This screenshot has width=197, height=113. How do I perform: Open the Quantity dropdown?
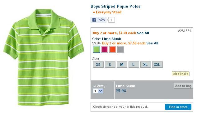[x=98, y=91]
